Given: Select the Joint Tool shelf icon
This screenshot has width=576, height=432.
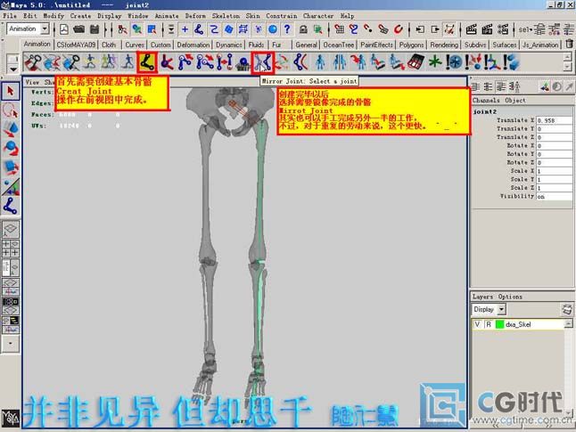Looking at the screenshot, I should point(147,62).
